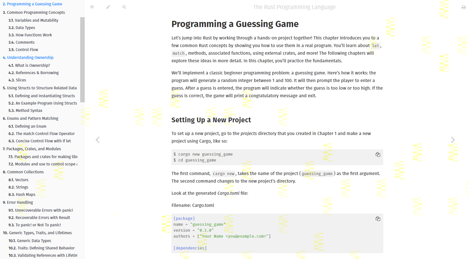The height and width of the screenshot is (259, 468).
Task: Go to the next chapter arrow
Action: (453, 140)
